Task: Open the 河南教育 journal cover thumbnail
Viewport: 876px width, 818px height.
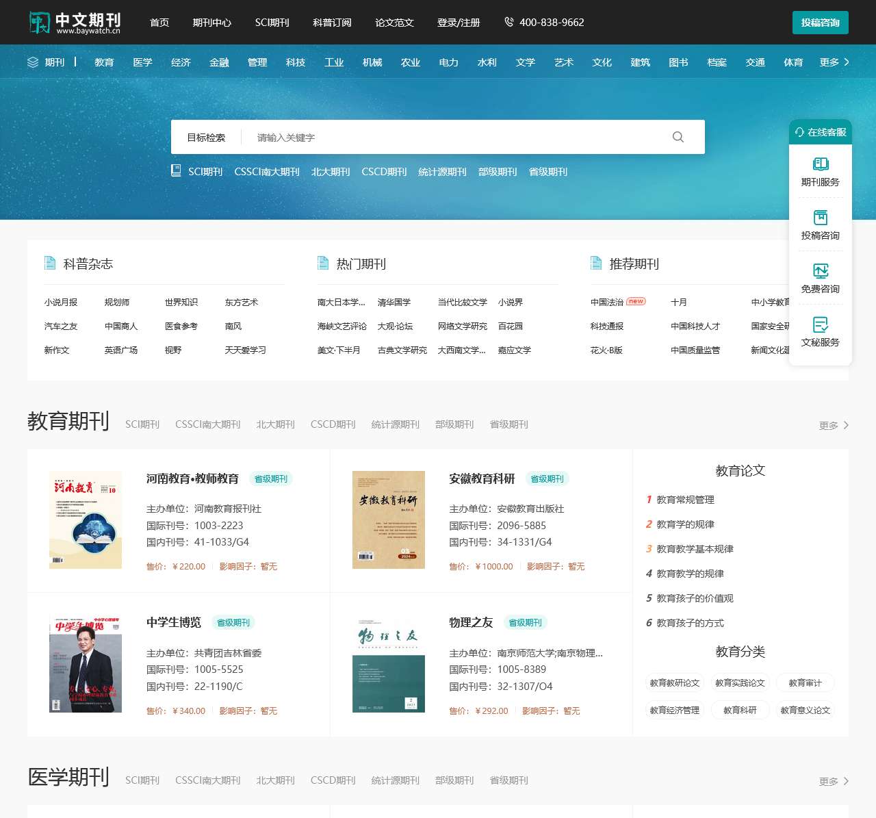Action: 86,520
